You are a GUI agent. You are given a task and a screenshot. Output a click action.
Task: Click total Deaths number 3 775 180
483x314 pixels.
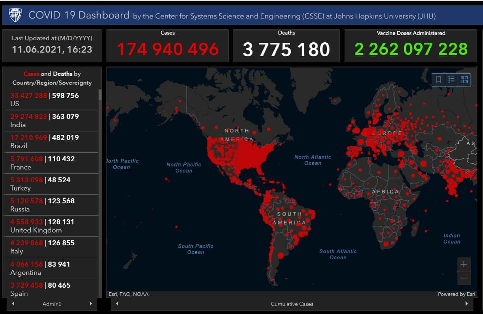286,49
